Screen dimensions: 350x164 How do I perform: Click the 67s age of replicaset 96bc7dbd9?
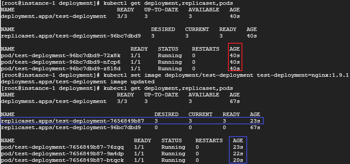pyautogui.click(x=255, y=127)
